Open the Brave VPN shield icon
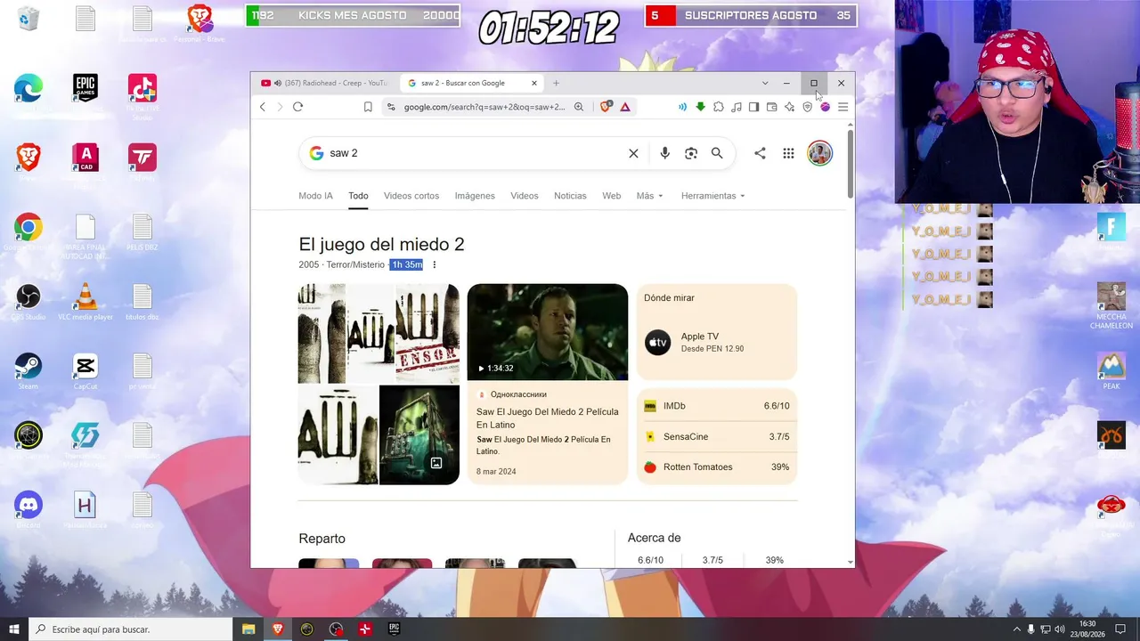This screenshot has height=641, width=1140. (x=807, y=107)
